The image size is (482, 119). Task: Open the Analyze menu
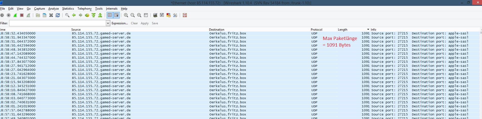[x=53, y=9]
